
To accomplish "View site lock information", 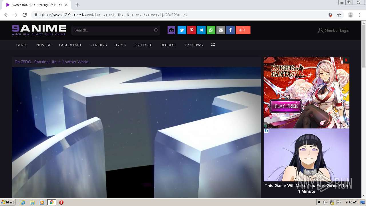I will click(x=36, y=15).
